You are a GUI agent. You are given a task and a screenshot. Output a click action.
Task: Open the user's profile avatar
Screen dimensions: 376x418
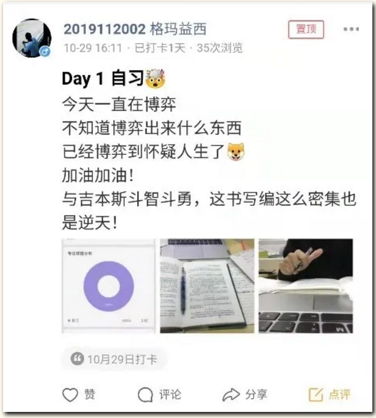point(32,38)
